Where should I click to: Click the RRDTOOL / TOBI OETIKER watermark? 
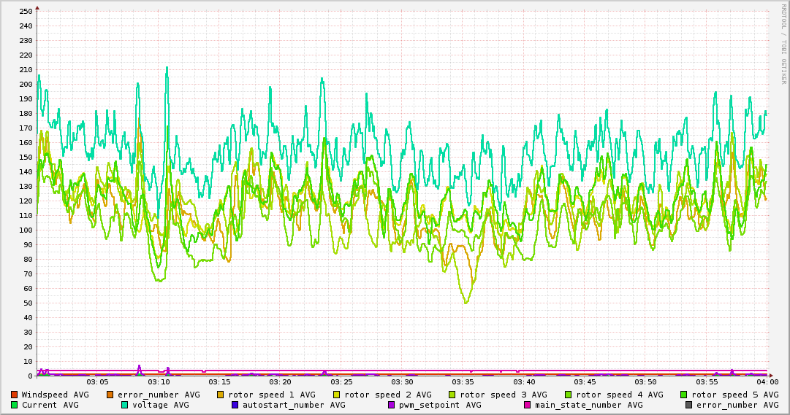coord(783,44)
